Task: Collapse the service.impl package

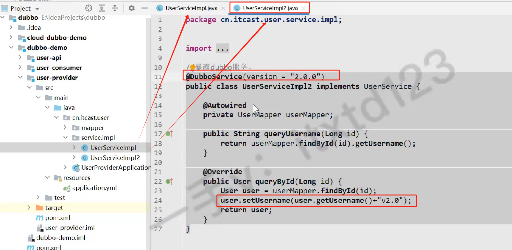Action: pyautogui.click(x=65, y=137)
